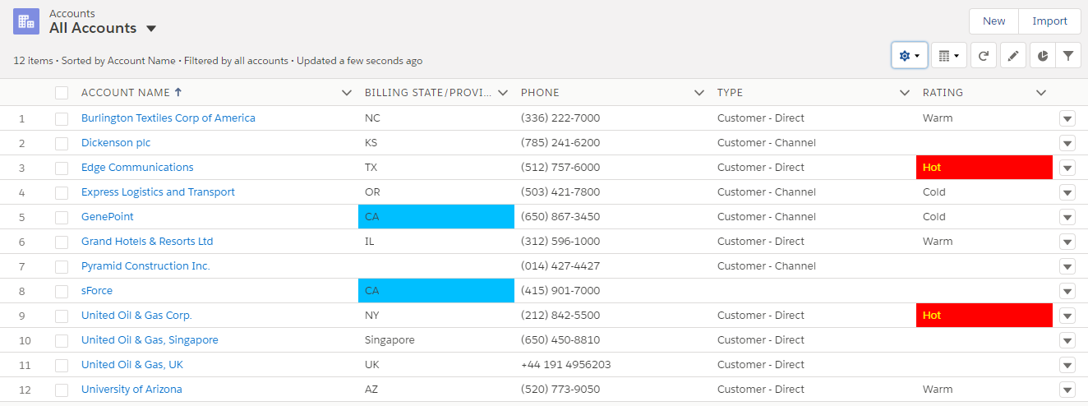Tick the select-all header checkbox

coord(62,93)
